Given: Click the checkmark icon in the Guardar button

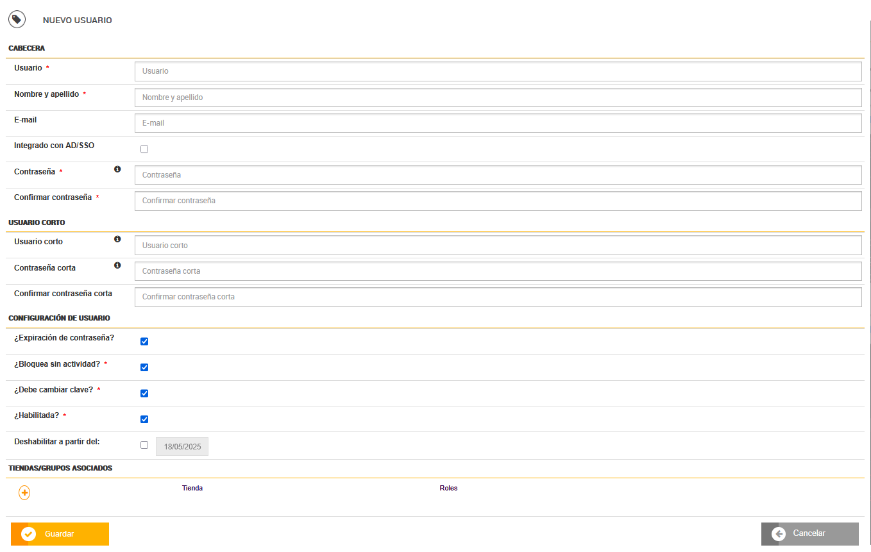Looking at the screenshot, I should 28,534.
